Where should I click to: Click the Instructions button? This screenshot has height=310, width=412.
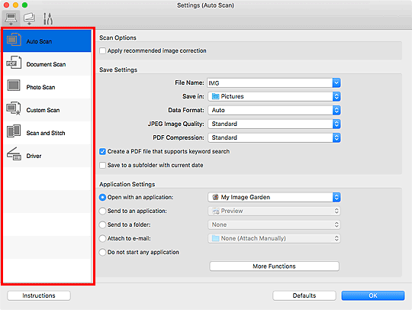click(39, 295)
